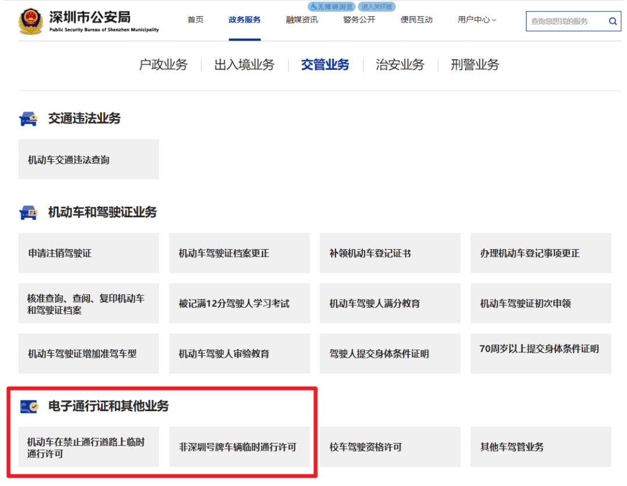Switch to the 出入境业务 category
The image size is (627, 486).
click(x=244, y=64)
